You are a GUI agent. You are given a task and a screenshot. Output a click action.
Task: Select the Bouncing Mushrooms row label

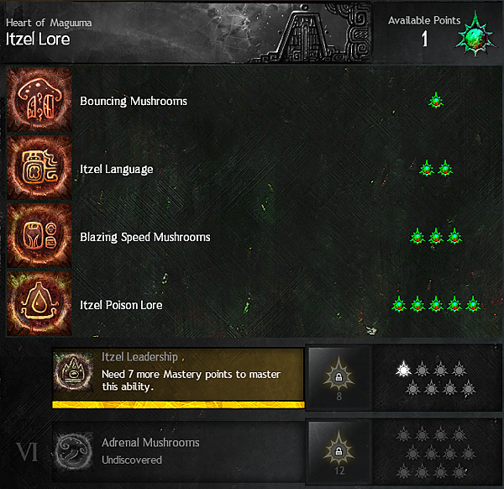(134, 101)
